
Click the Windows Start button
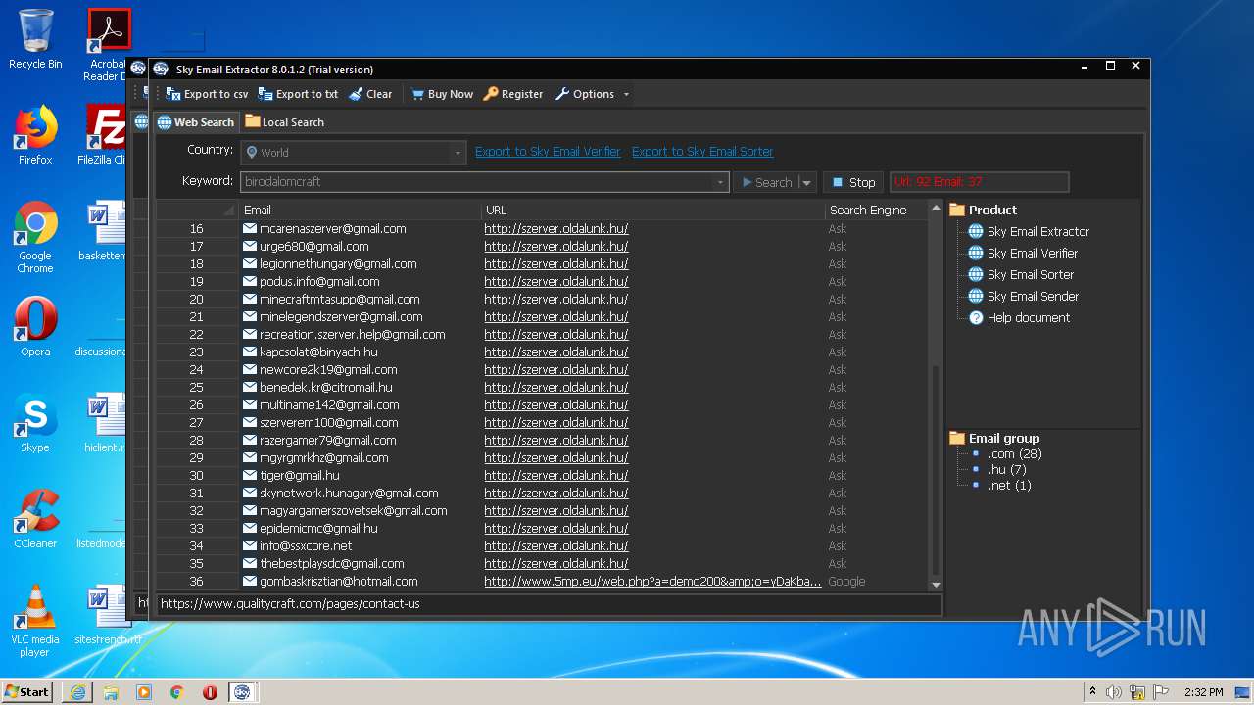coord(27,691)
